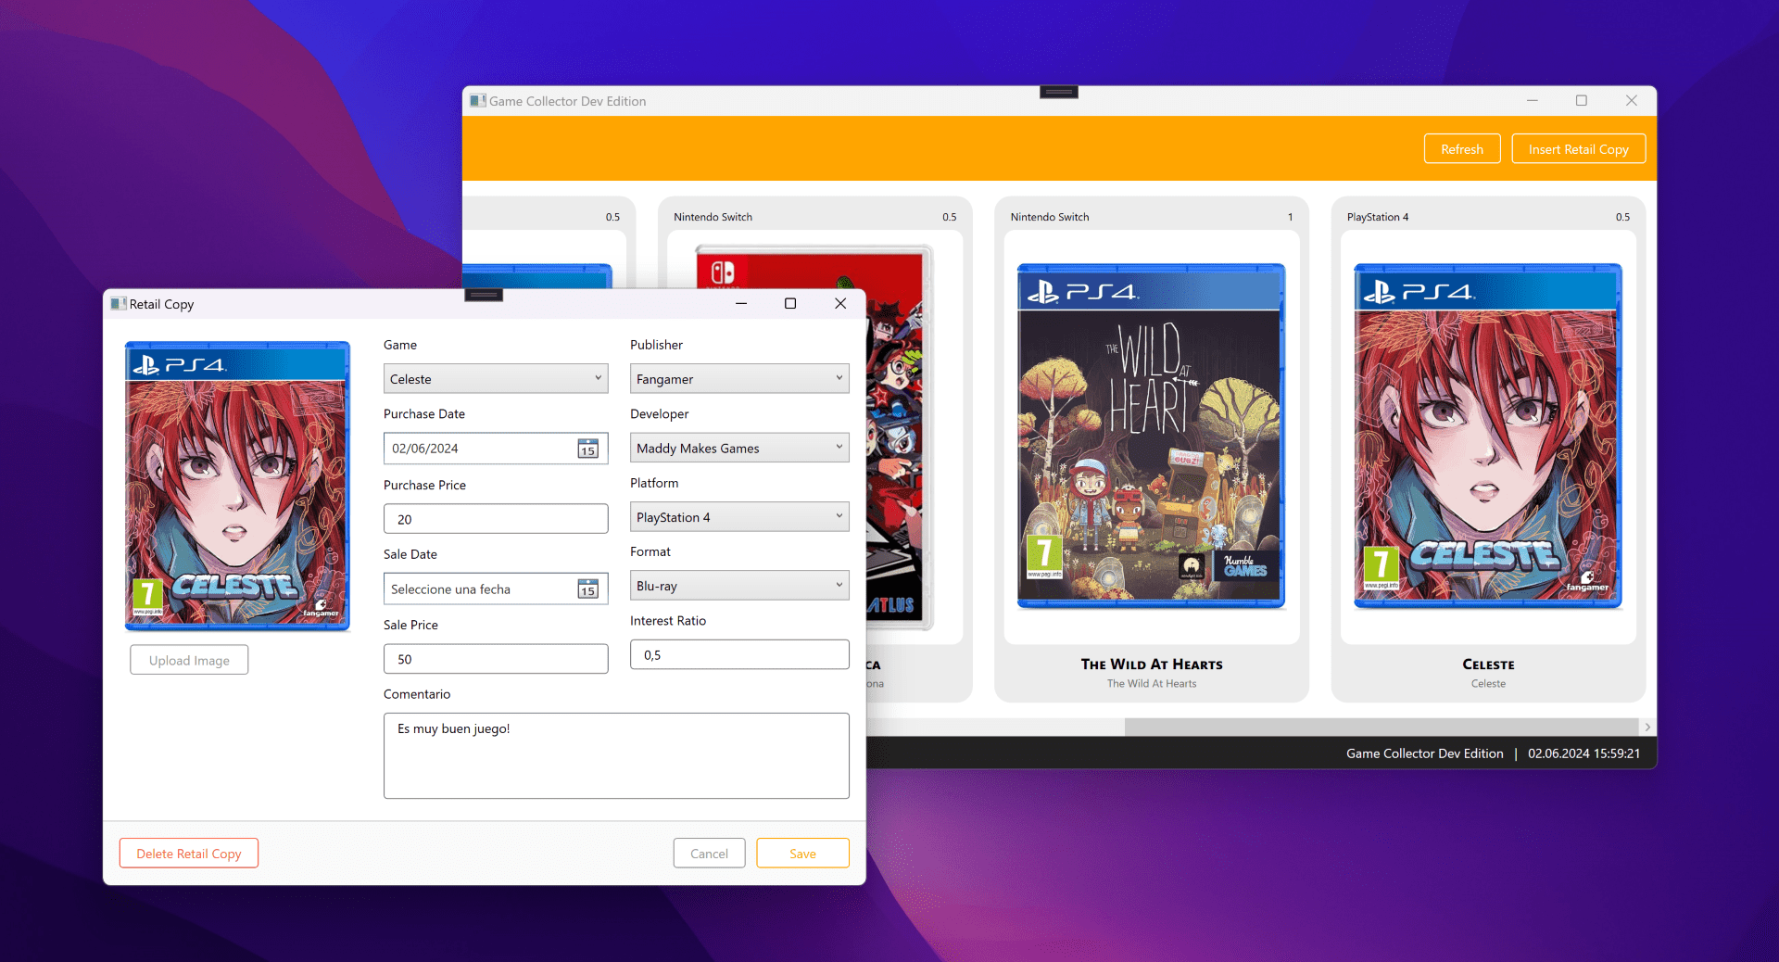This screenshot has width=1779, height=962.
Task: Click the Purchase Date field with 02/06/2024
Action: (x=496, y=449)
